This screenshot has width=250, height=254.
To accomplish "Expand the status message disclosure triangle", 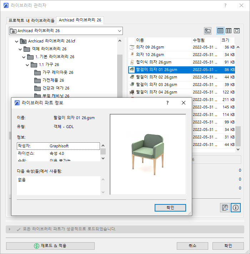I will click(10, 229).
